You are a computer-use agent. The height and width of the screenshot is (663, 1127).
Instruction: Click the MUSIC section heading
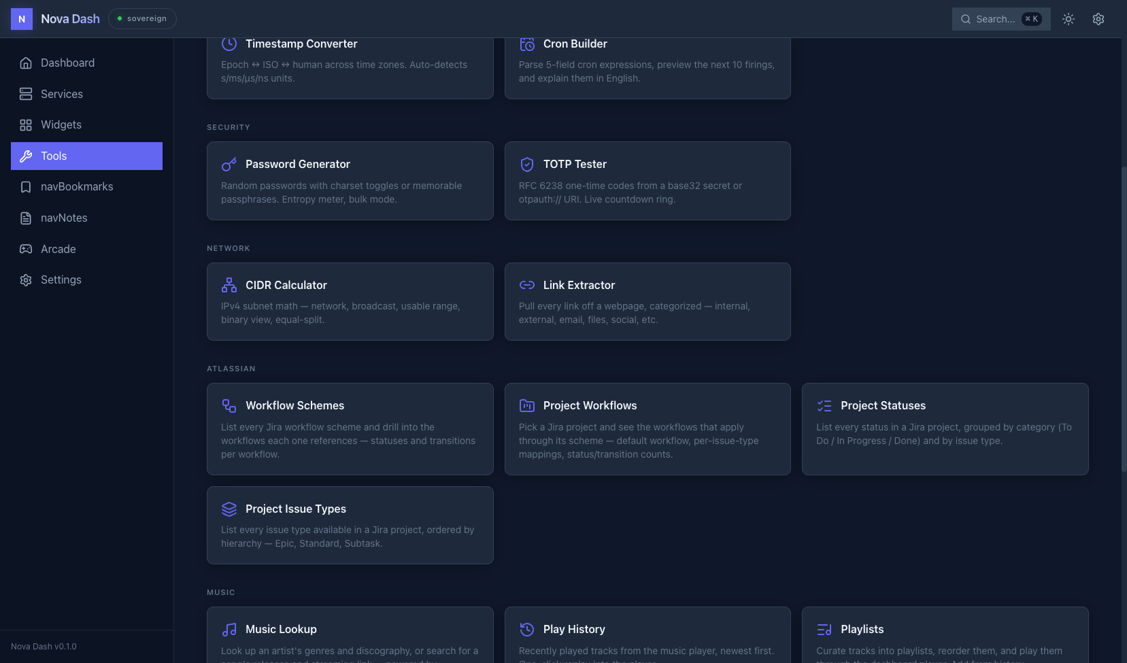(221, 592)
